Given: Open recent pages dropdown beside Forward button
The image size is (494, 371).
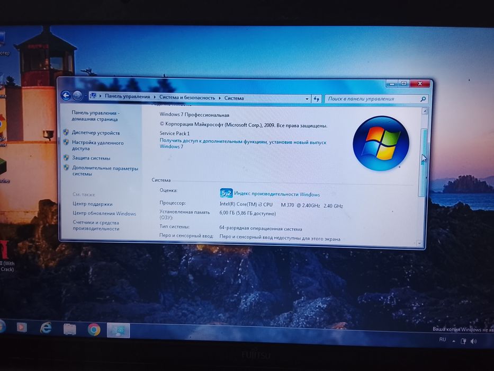Looking at the screenshot, I should tap(85, 95).
